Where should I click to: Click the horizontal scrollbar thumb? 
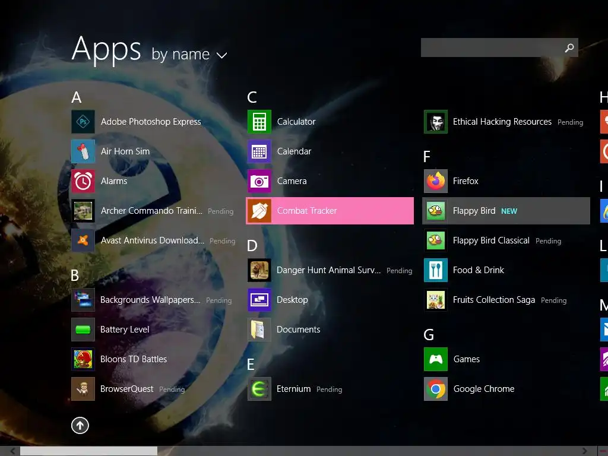(x=89, y=451)
